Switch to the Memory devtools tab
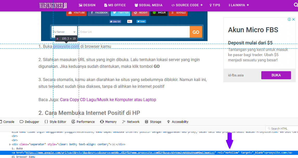Viewport: 298px width, 158px height. [x=108, y=122]
